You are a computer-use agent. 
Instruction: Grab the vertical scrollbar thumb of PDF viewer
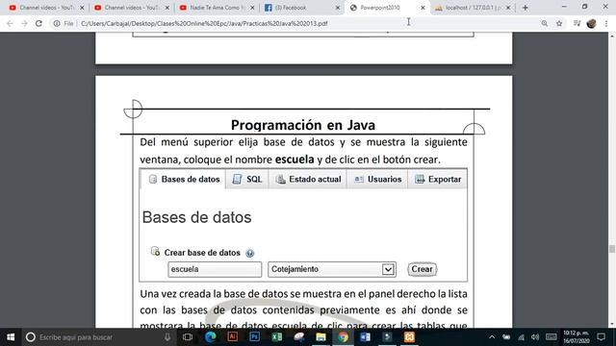tap(612, 249)
